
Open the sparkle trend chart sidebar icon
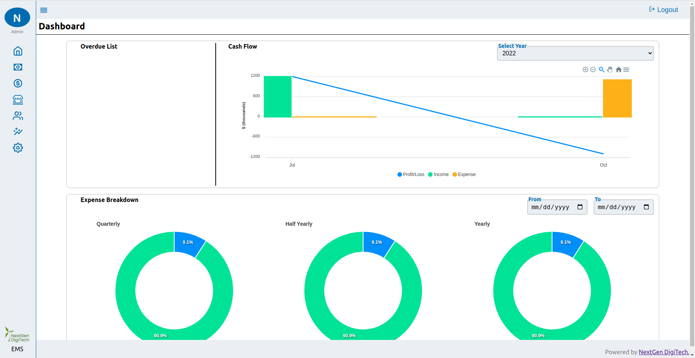[x=18, y=132]
